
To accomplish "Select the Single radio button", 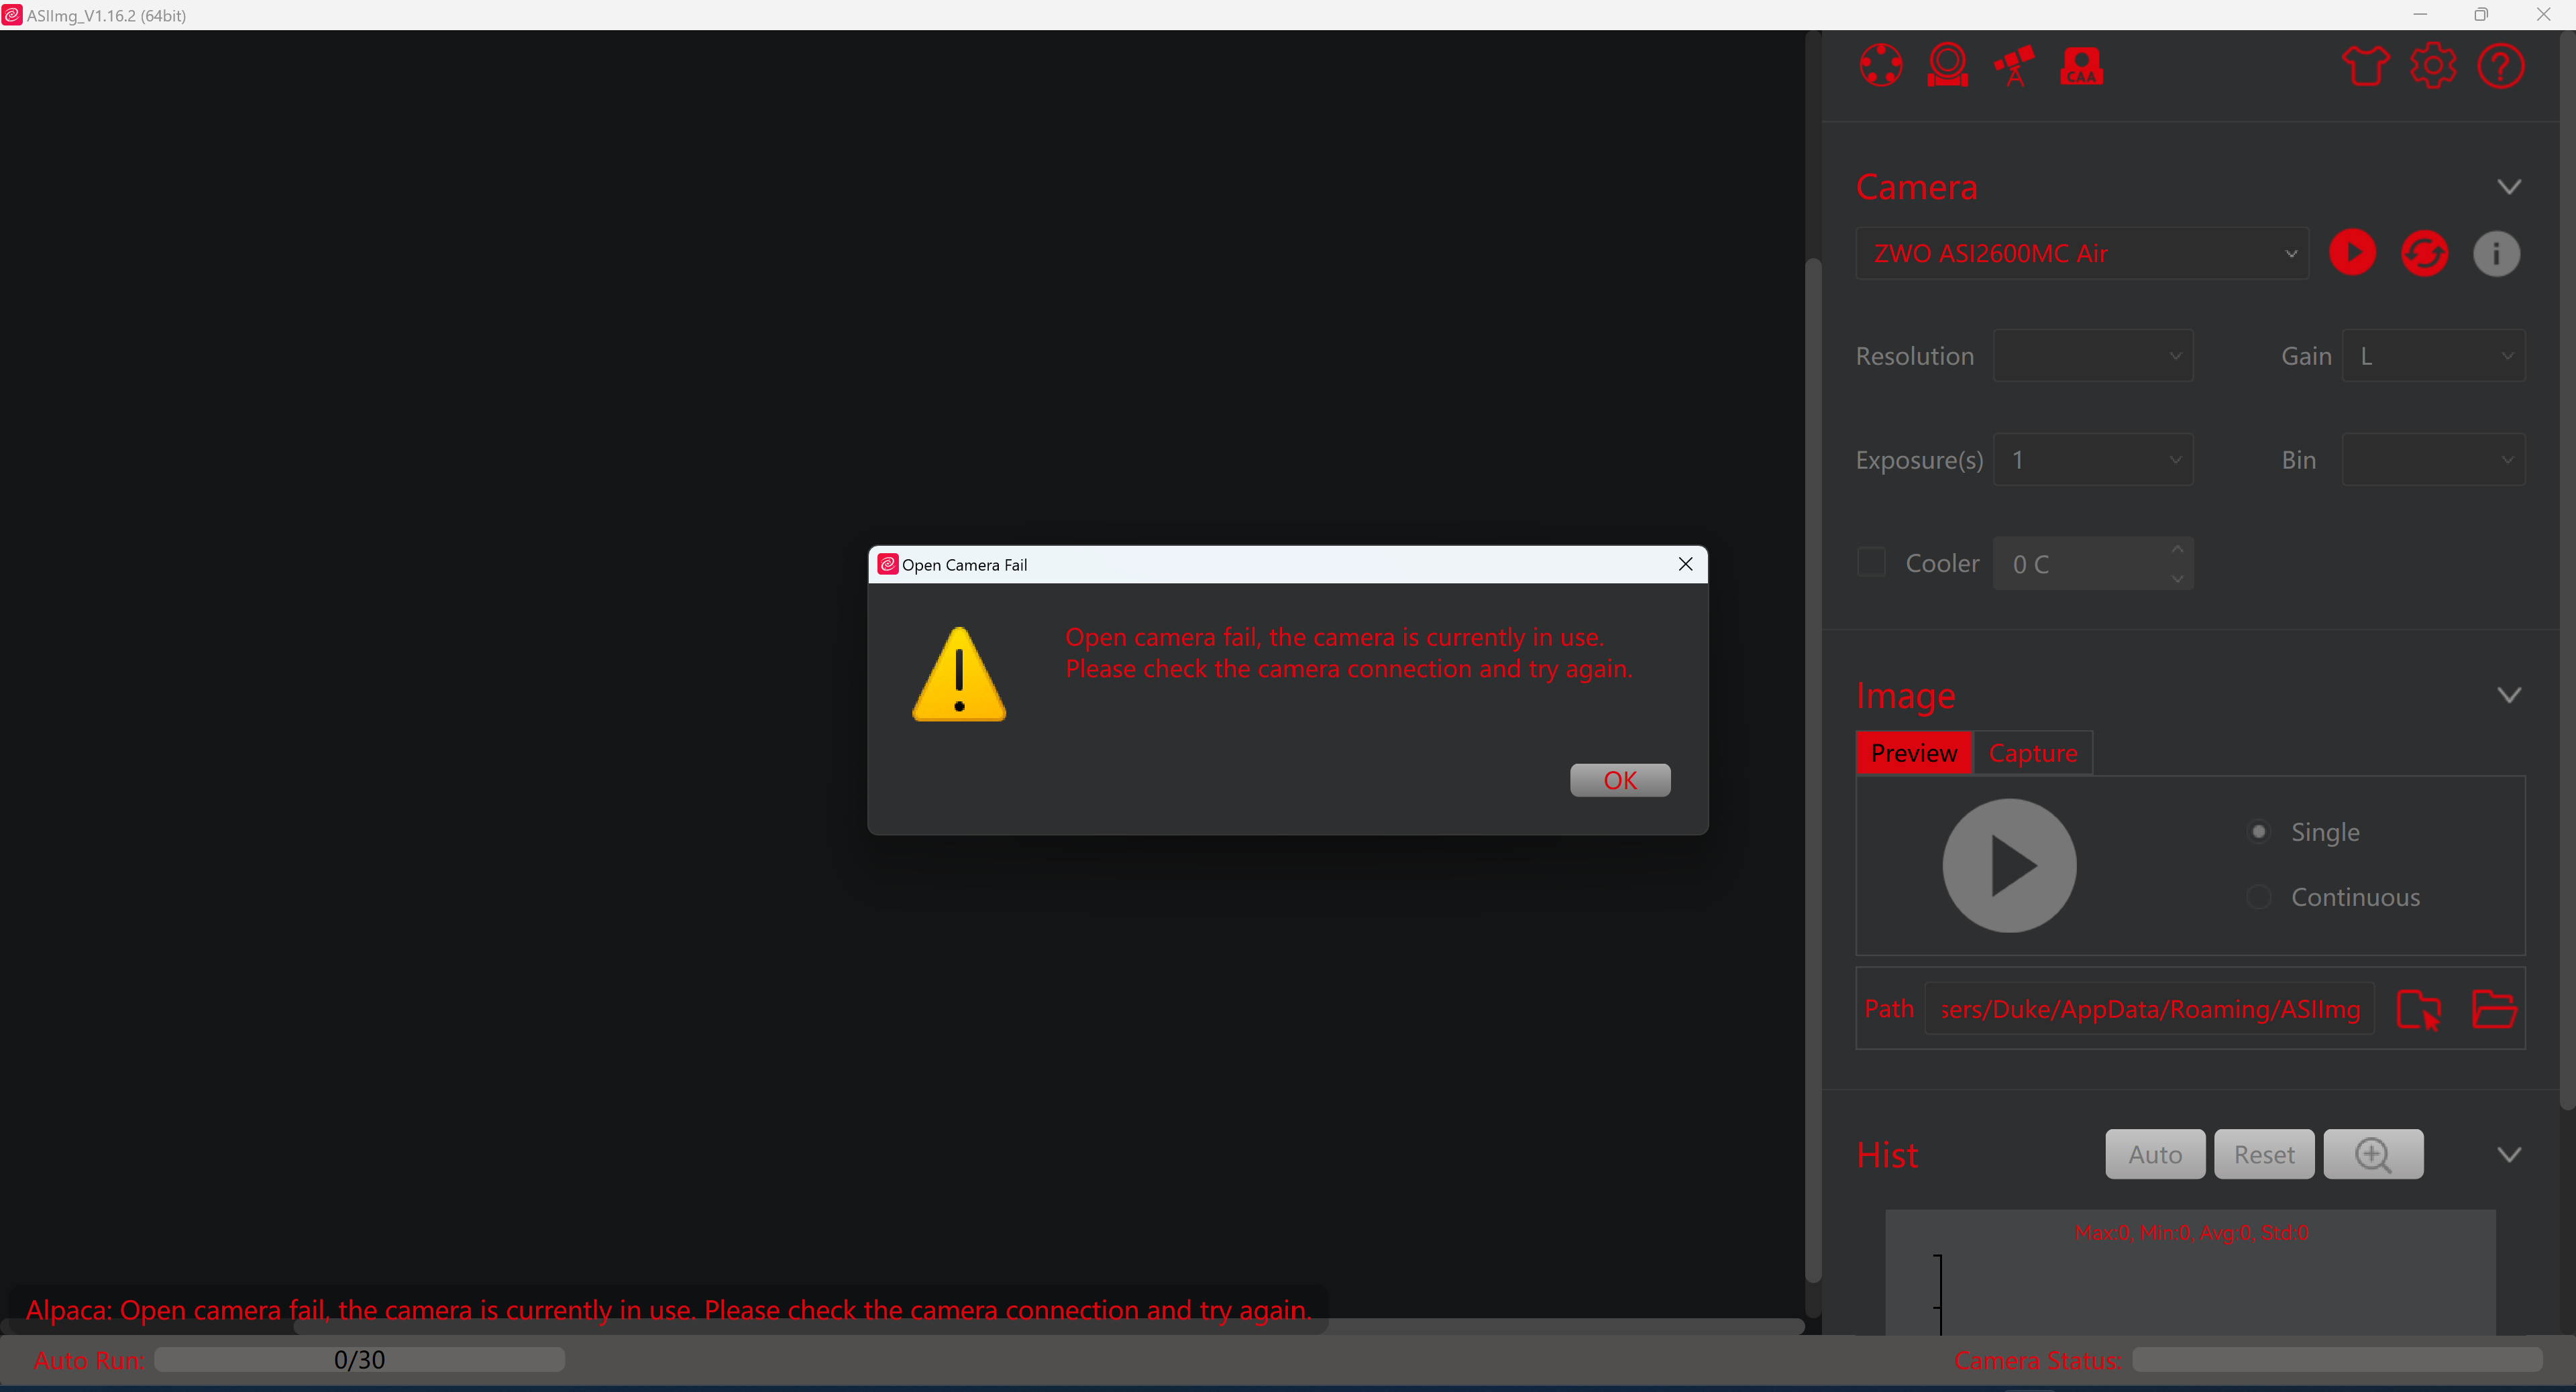I will 2258,831.
